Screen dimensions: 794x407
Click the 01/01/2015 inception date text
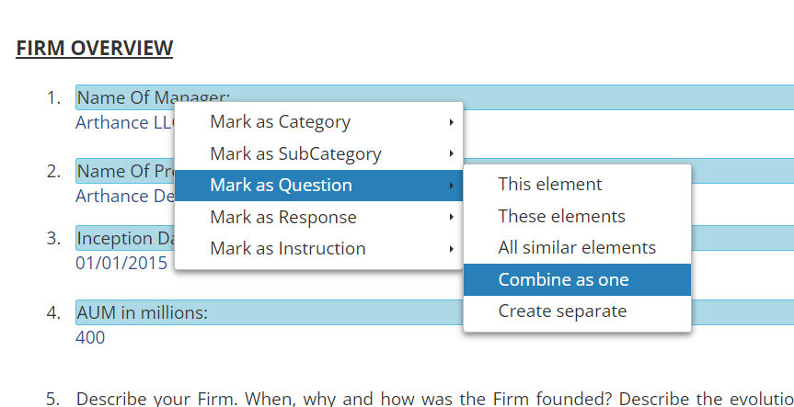[x=121, y=263]
